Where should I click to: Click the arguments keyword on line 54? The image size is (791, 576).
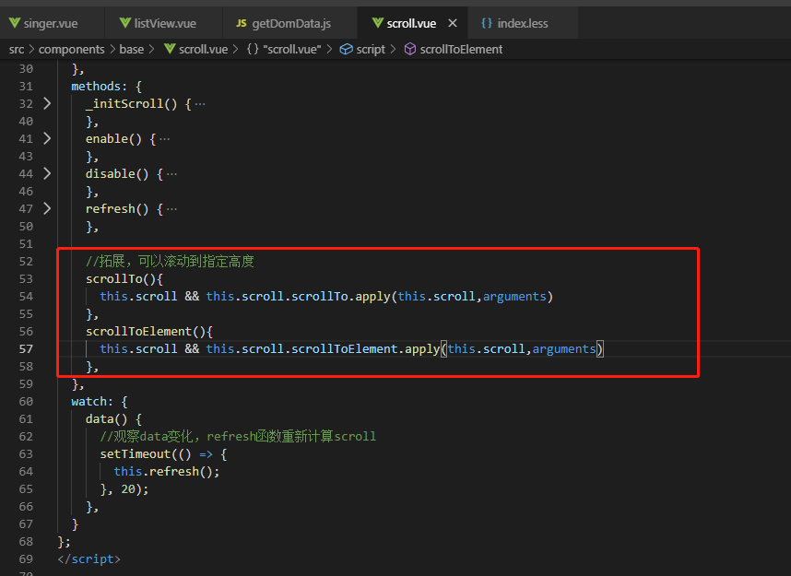click(x=514, y=297)
